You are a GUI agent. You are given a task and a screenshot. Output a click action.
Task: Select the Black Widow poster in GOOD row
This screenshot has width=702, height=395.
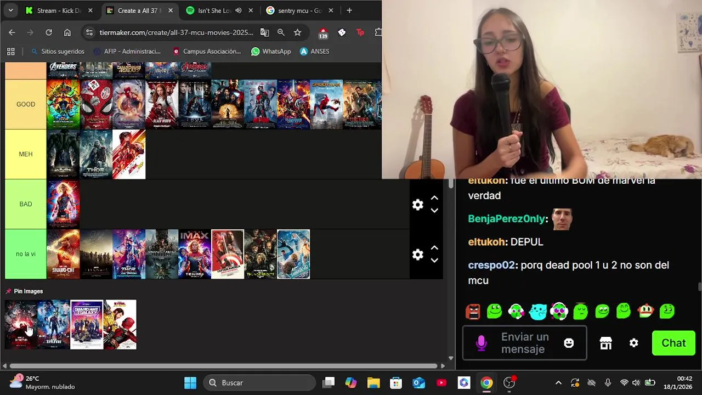pyautogui.click(x=162, y=104)
